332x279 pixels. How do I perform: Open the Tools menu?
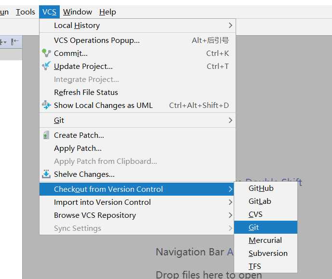point(26,12)
